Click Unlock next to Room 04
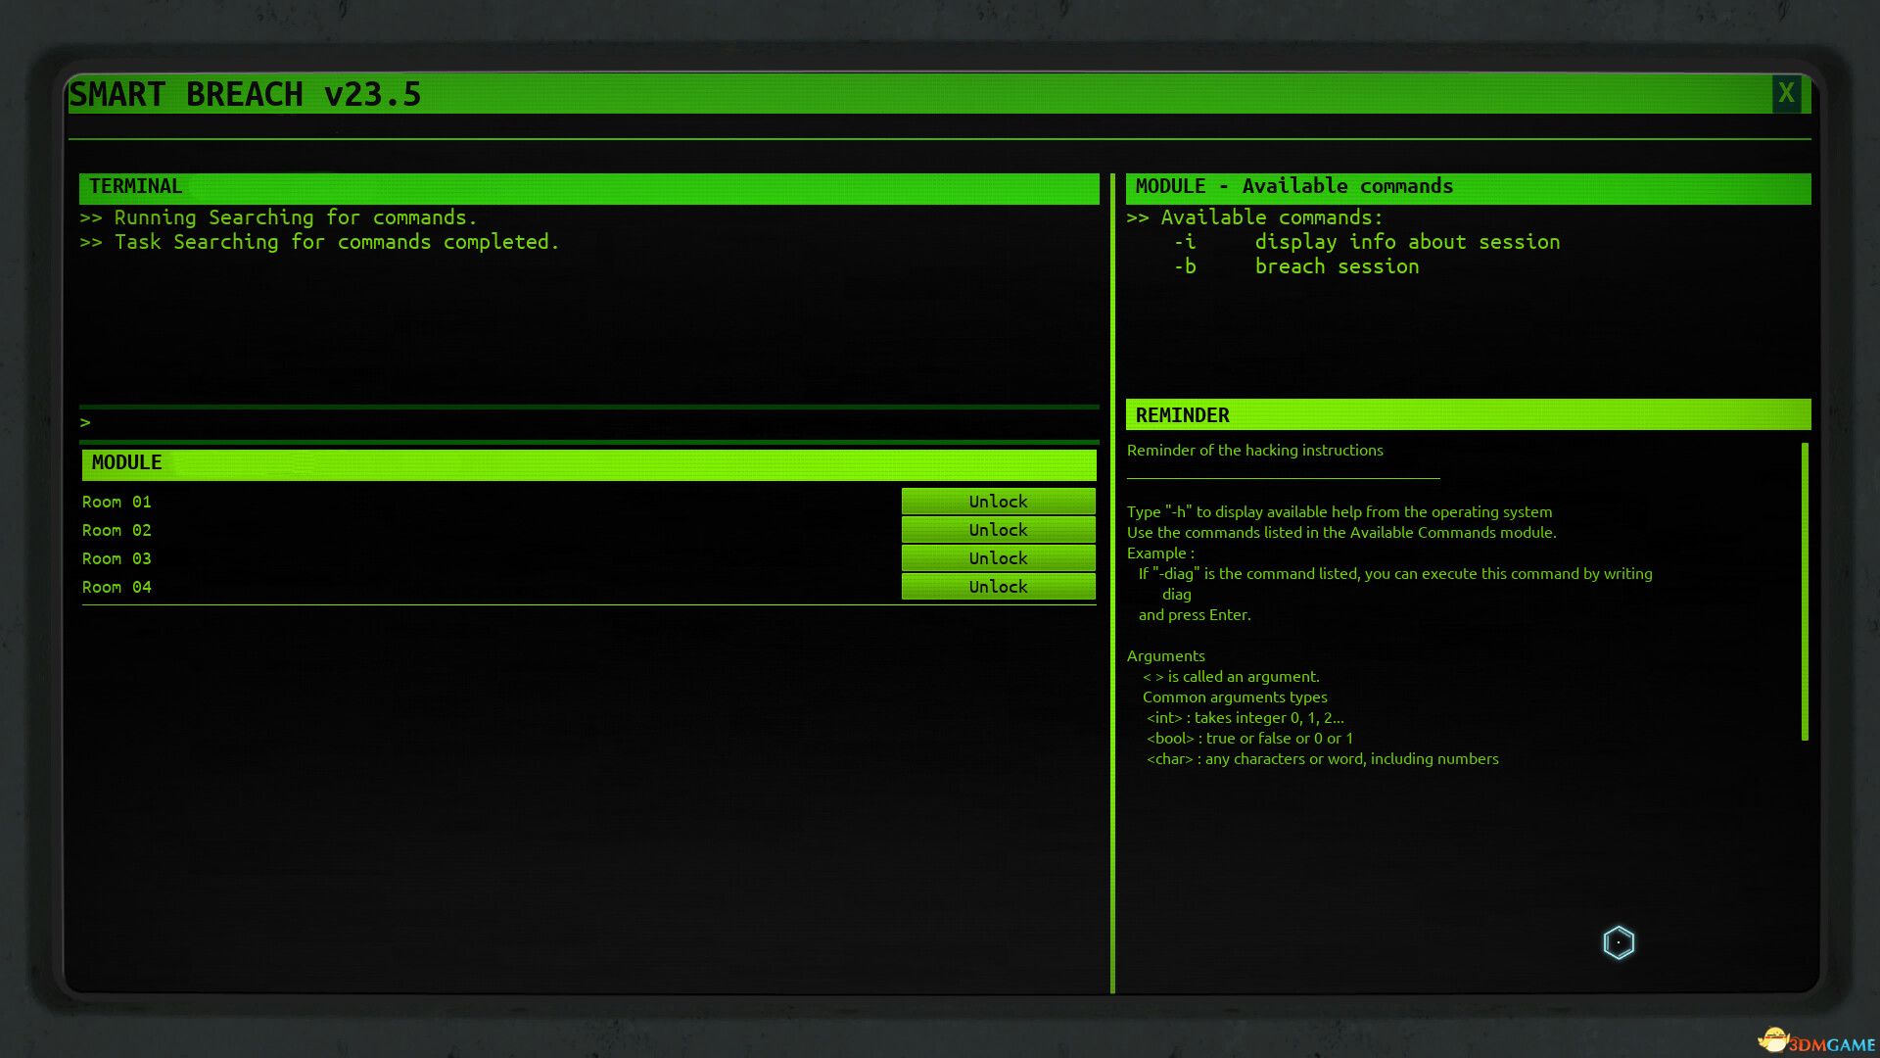 (998, 587)
